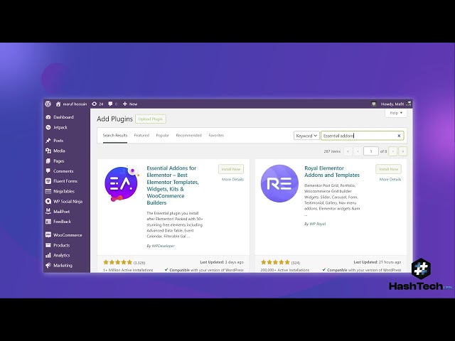The image size is (455, 341).
Task: Open More Details for Essential Addons
Action: pos(232,180)
